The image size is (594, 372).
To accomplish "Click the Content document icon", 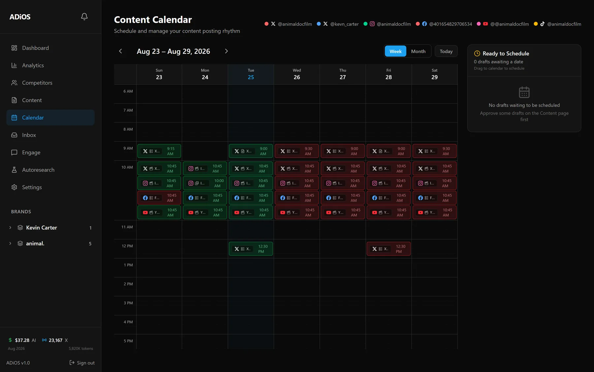I will (x=14, y=100).
